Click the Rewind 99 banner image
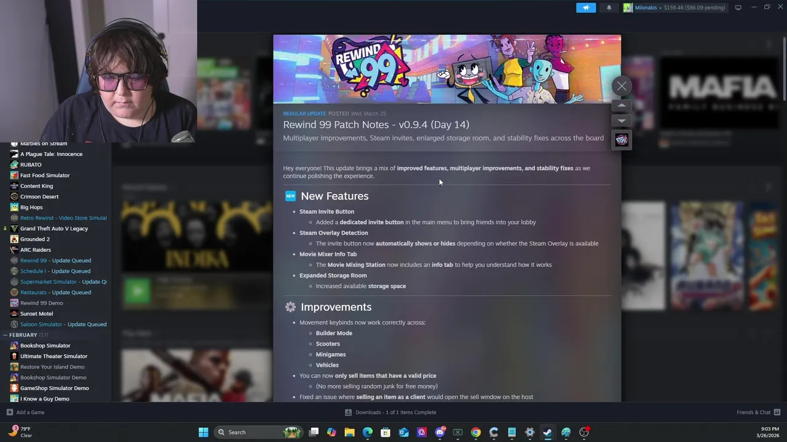This screenshot has height=442, width=787. point(447,69)
